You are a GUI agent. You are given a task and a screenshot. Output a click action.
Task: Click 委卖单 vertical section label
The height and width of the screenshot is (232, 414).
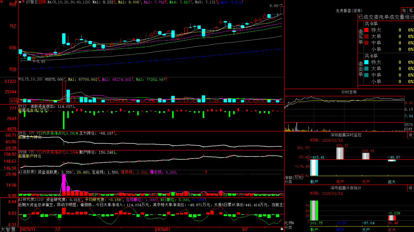coord(361,69)
